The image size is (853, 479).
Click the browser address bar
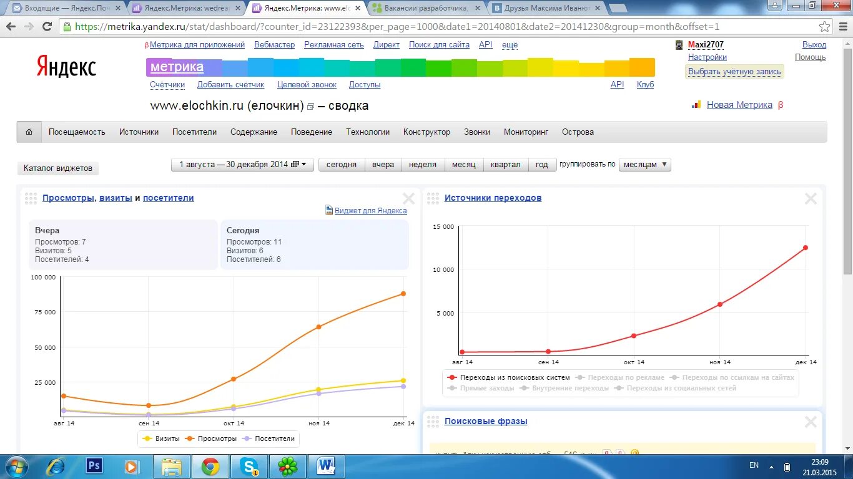[x=437, y=27]
